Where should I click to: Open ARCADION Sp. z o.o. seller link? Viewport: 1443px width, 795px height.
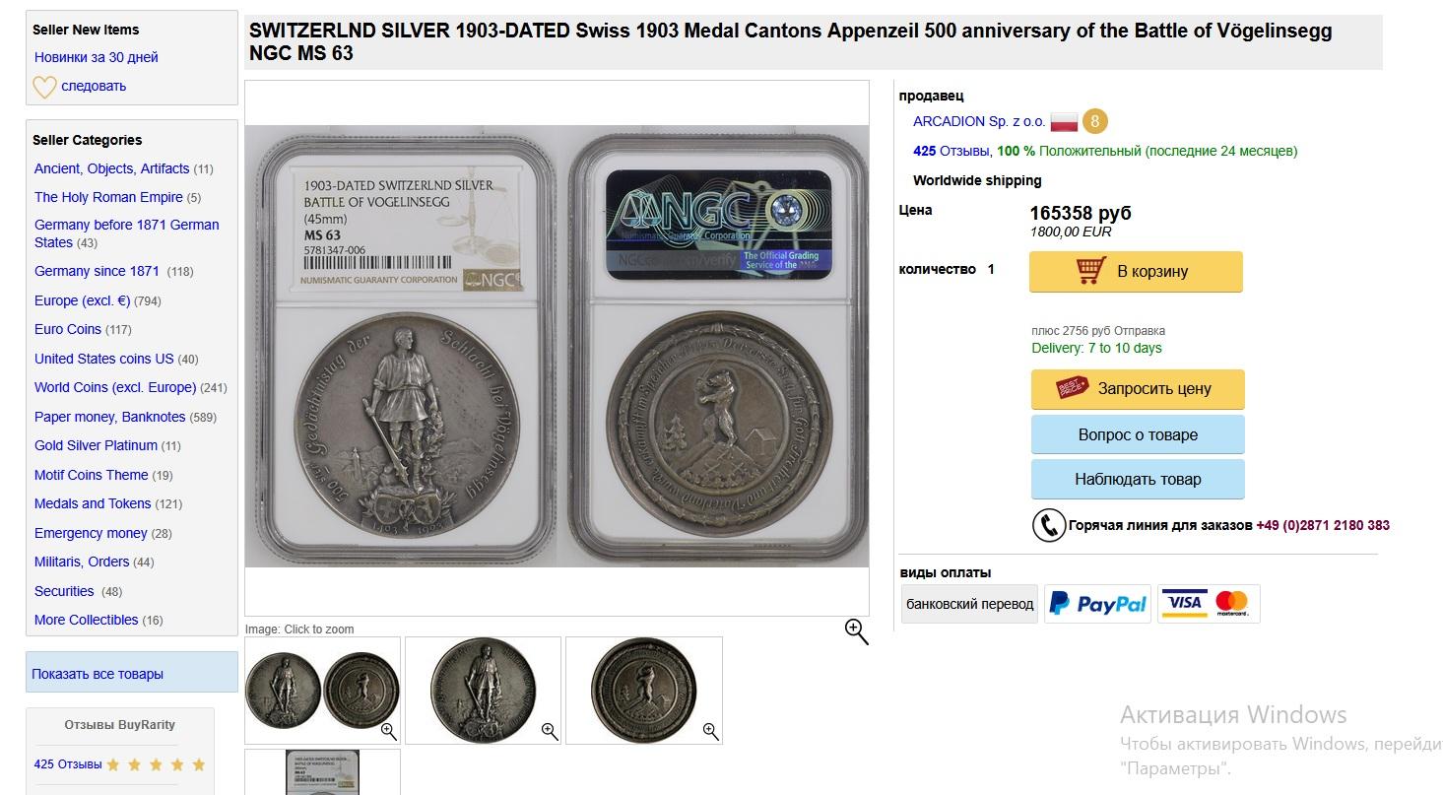[979, 121]
